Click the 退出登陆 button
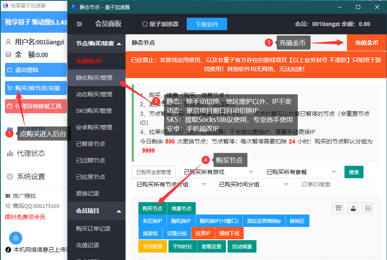 point(36,70)
